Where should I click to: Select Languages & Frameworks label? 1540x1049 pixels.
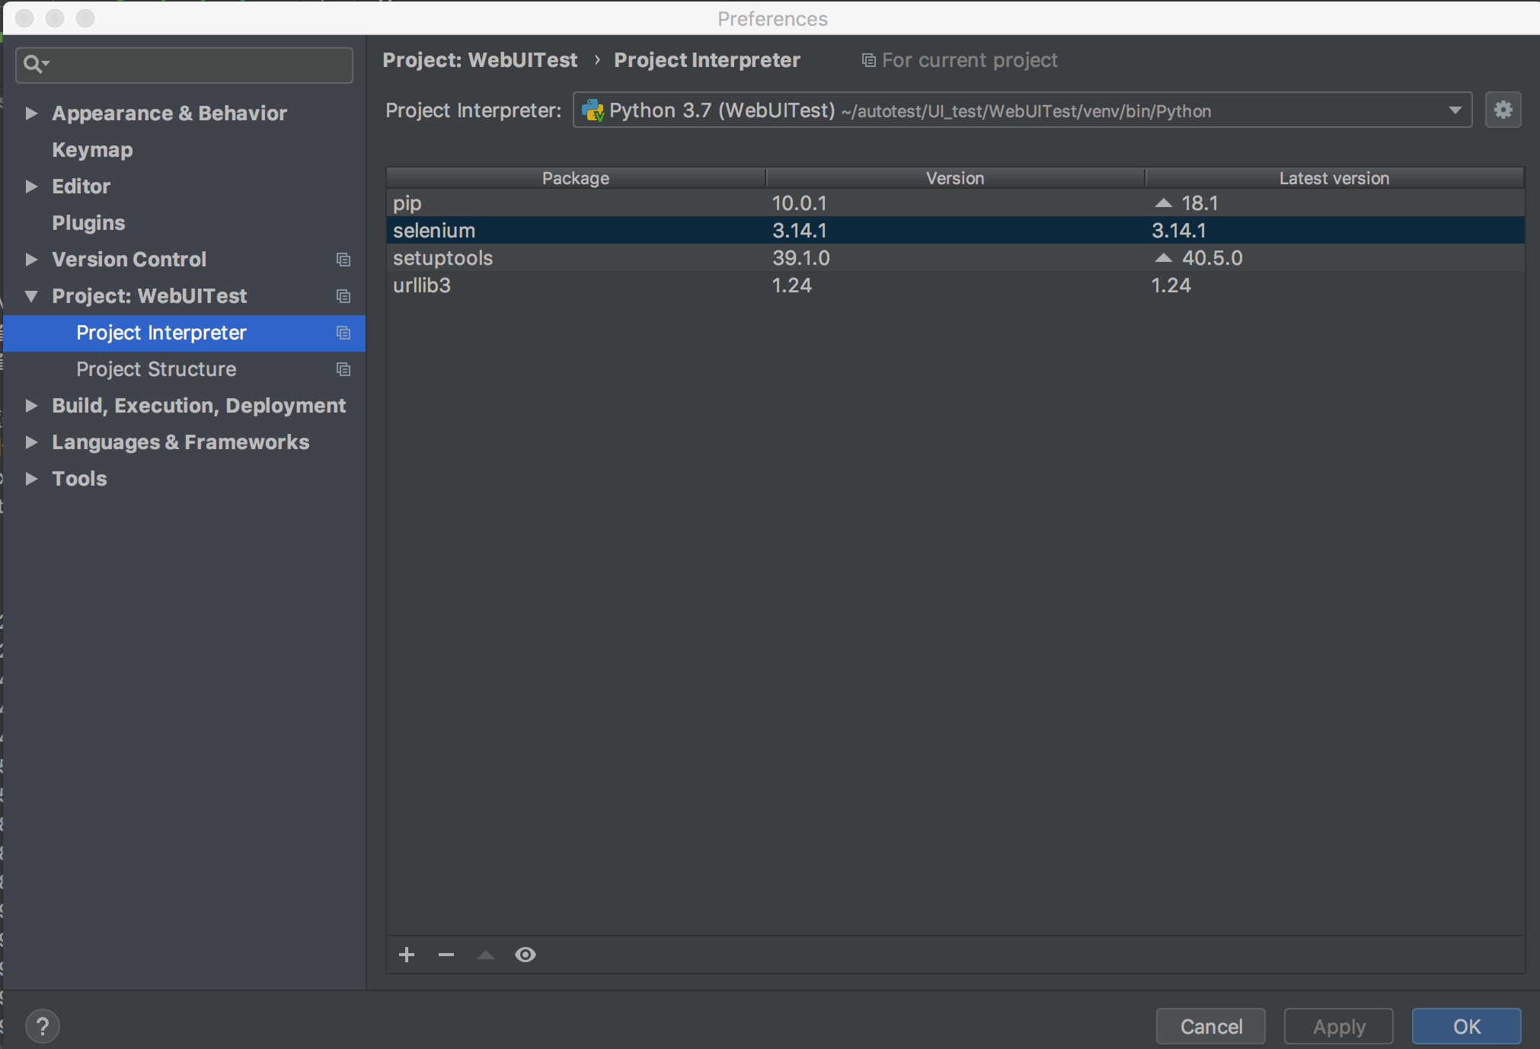point(181,442)
